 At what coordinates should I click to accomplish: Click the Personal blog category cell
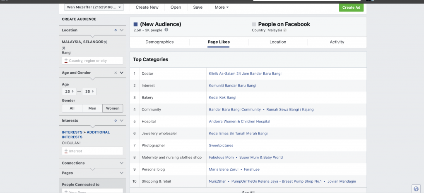(173, 169)
